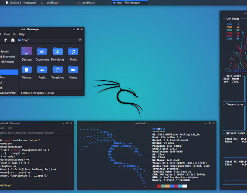Screen dimensions: 247x193
Task: Click the Home icon in File Manager toolbar
Action: click(13, 40)
